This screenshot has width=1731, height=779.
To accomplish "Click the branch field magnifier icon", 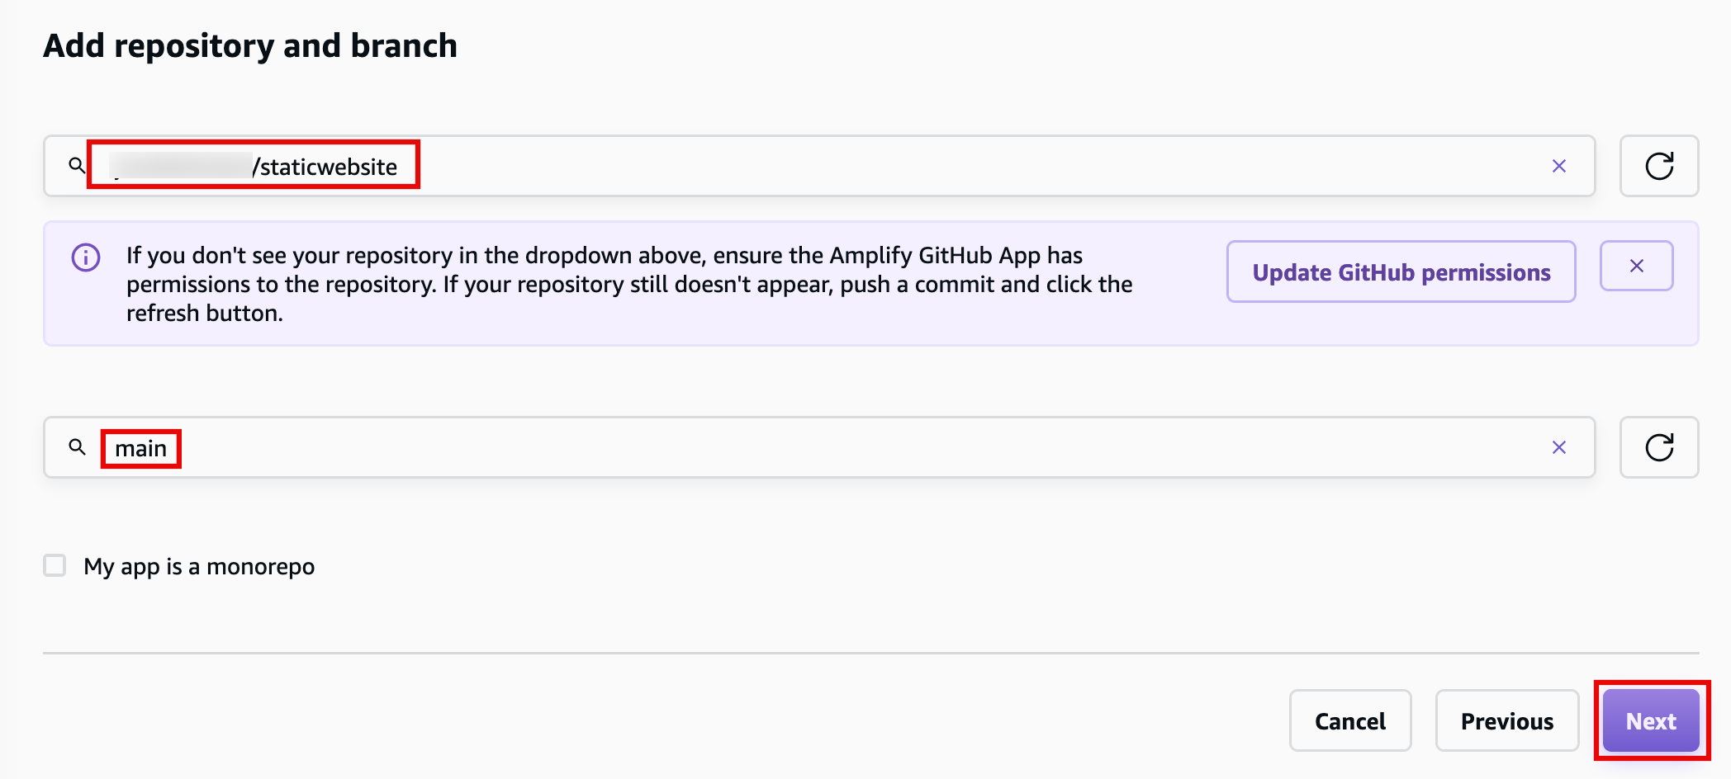I will click(x=78, y=447).
